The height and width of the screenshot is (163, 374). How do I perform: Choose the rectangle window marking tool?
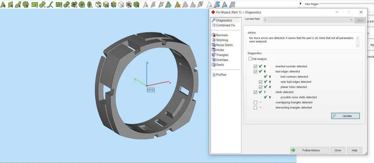click(x=35, y=4)
